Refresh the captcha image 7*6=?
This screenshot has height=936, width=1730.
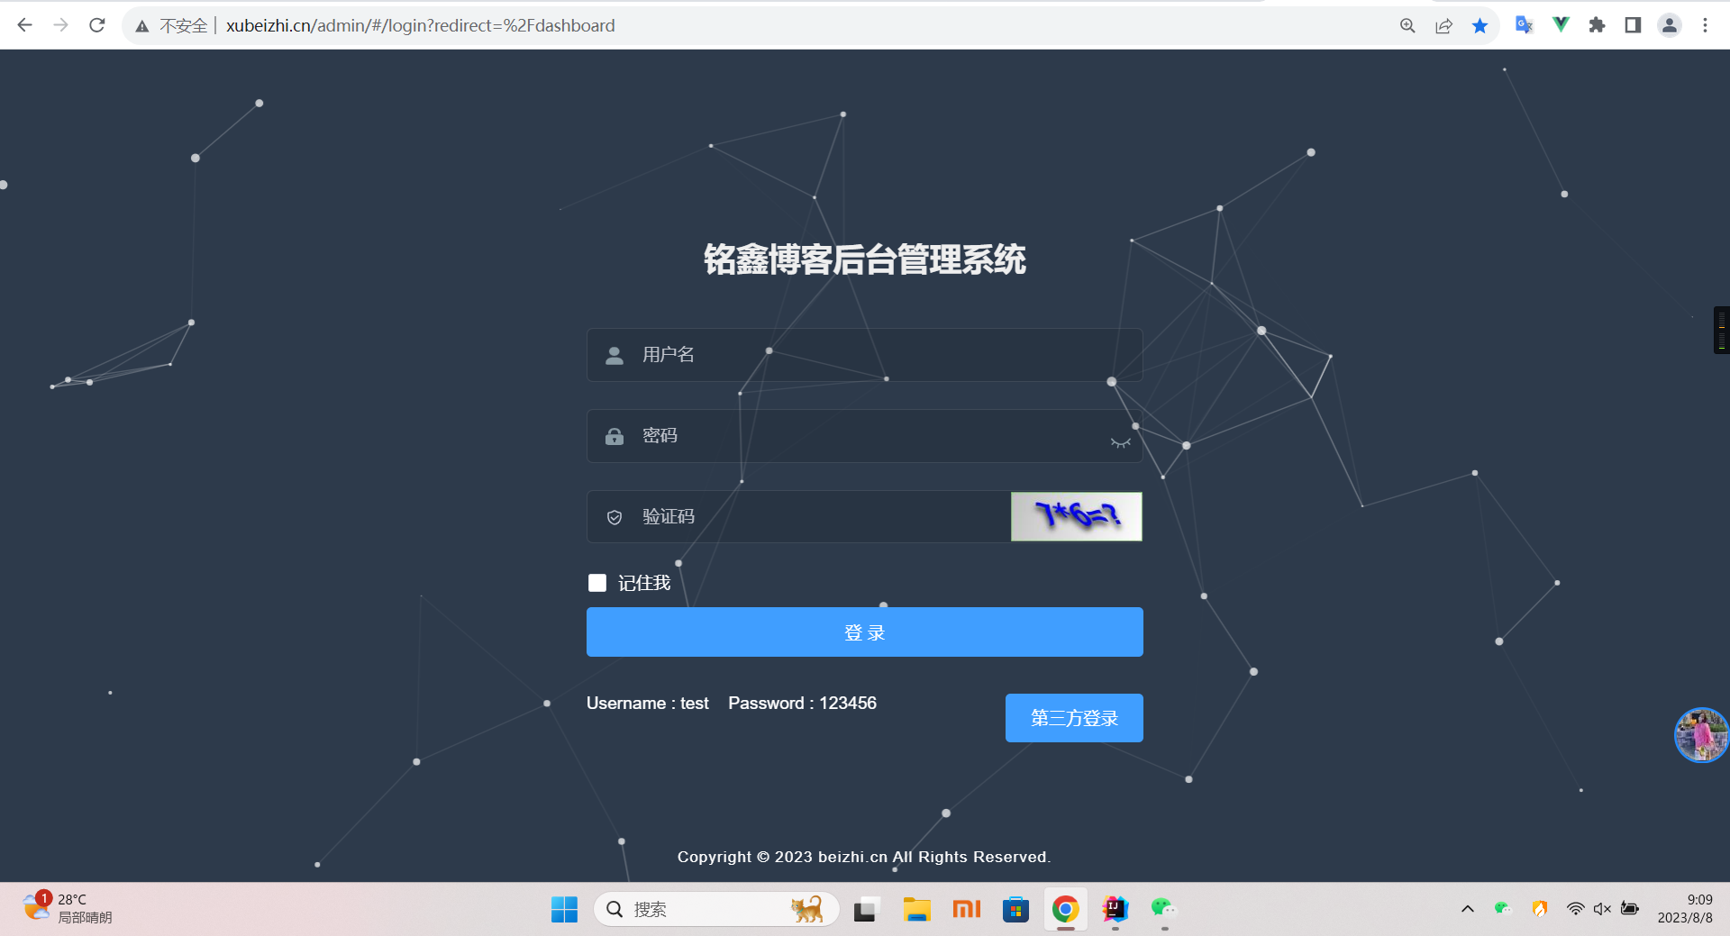[1076, 516]
